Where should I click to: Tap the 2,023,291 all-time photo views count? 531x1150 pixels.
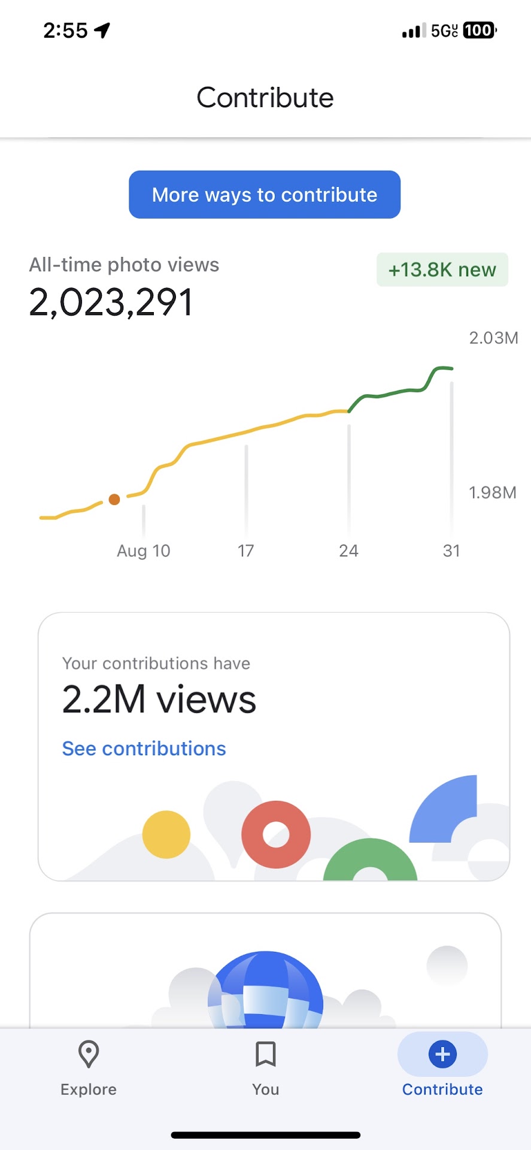[x=111, y=302]
